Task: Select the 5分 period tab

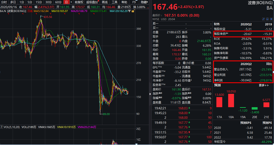Action: 30,2
